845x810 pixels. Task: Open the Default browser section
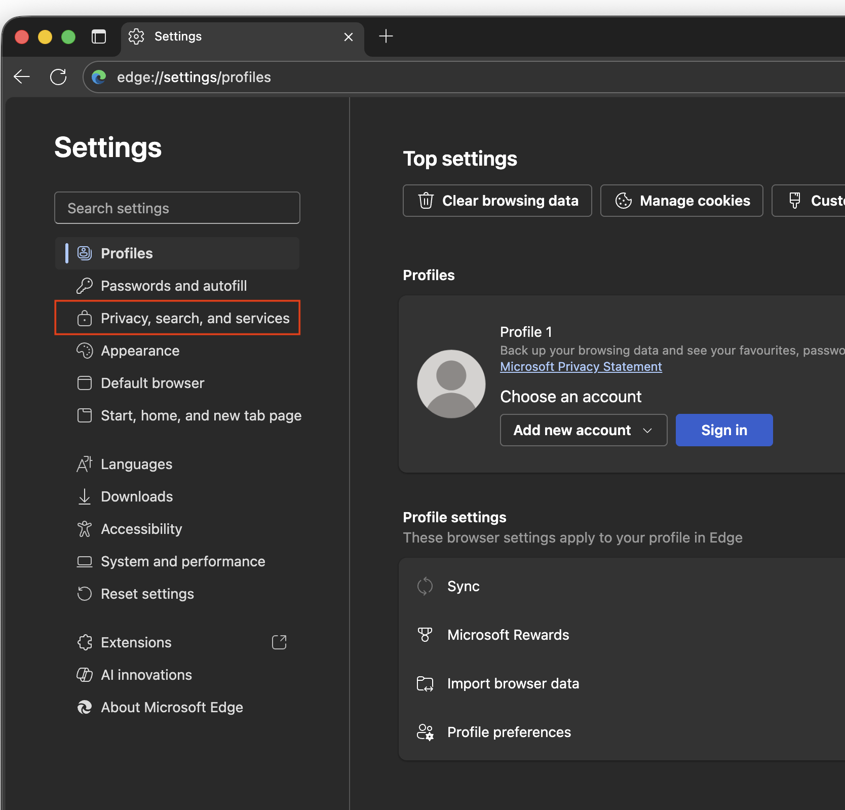coord(177,383)
